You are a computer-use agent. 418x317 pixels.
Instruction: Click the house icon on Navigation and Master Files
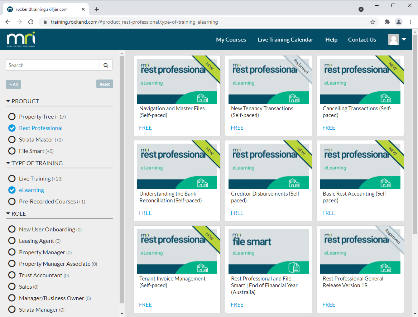click(x=202, y=98)
